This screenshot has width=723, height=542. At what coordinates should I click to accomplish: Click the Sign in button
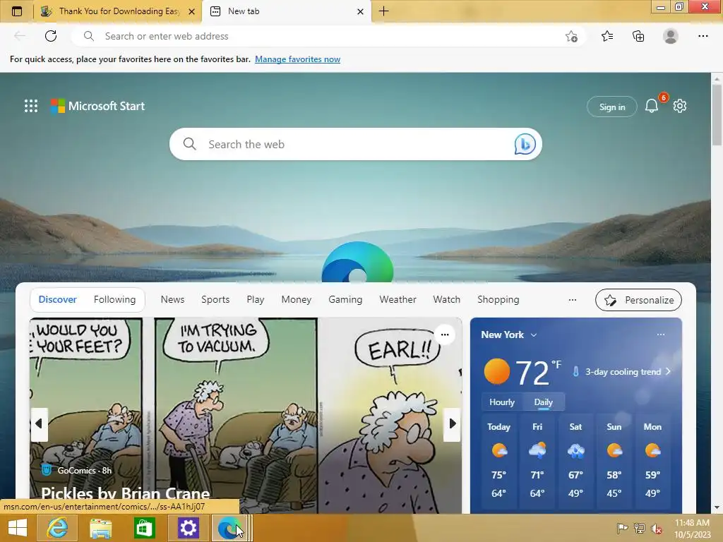click(x=612, y=107)
